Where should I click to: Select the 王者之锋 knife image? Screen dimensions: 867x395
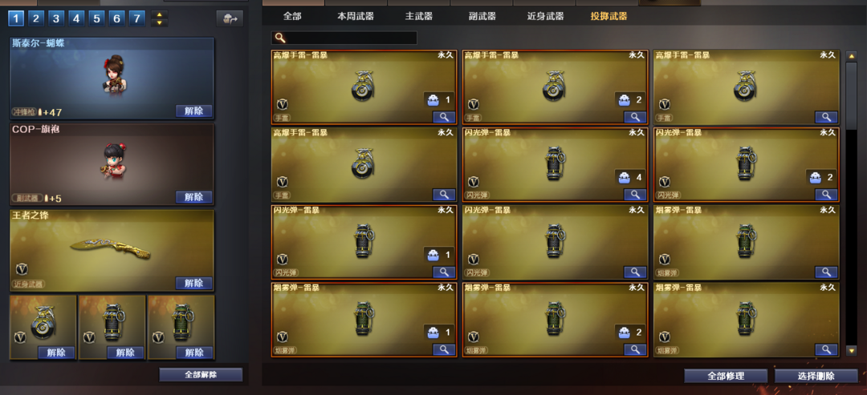coord(111,249)
